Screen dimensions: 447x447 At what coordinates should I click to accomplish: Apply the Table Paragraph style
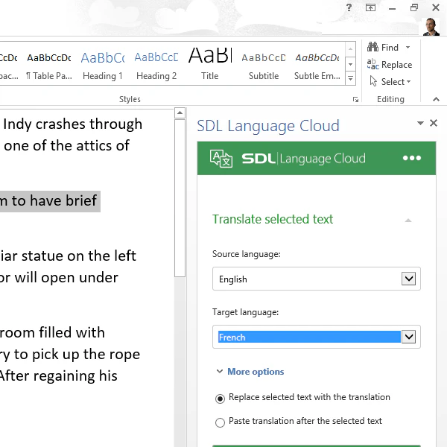click(x=49, y=64)
